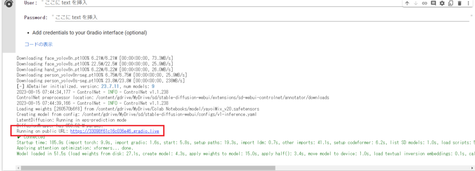Move the cell up with the arrow icon
Screen dimensions: 475x171
tap(407, 3)
